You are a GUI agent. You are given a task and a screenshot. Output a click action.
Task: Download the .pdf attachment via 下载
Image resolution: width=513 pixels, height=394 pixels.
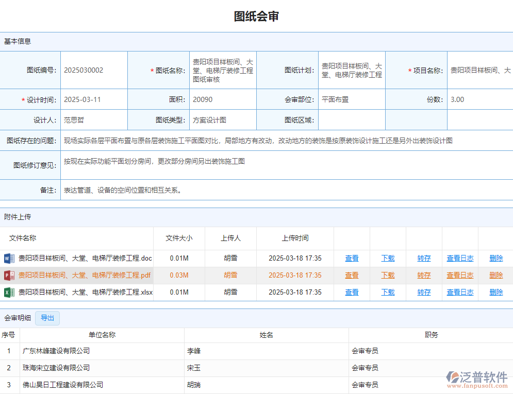coord(388,276)
